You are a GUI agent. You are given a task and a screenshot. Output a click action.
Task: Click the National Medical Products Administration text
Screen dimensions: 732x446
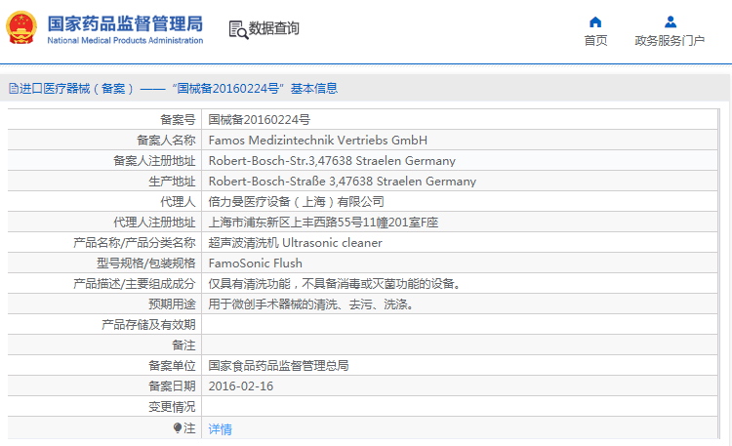tap(125, 41)
